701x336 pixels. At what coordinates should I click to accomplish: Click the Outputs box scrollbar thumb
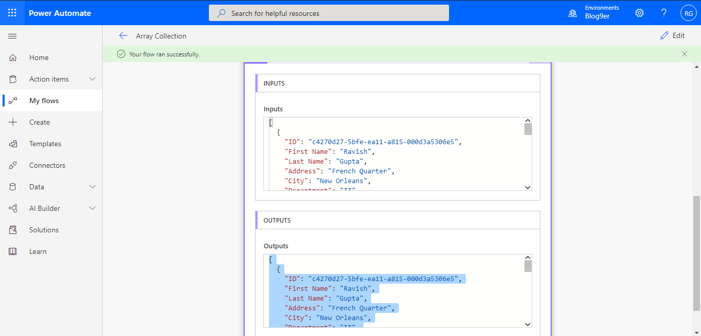528,266
